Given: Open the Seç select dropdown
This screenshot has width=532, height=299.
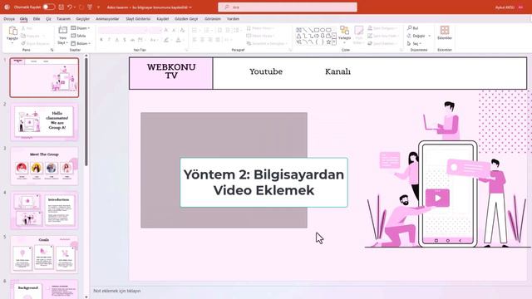Looking at the screenshot, I should [x=415, y=43].
